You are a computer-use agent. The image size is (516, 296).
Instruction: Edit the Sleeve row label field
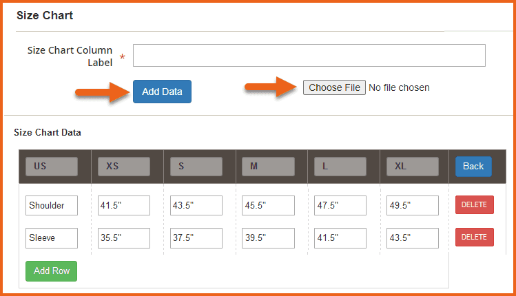point(52,238)
